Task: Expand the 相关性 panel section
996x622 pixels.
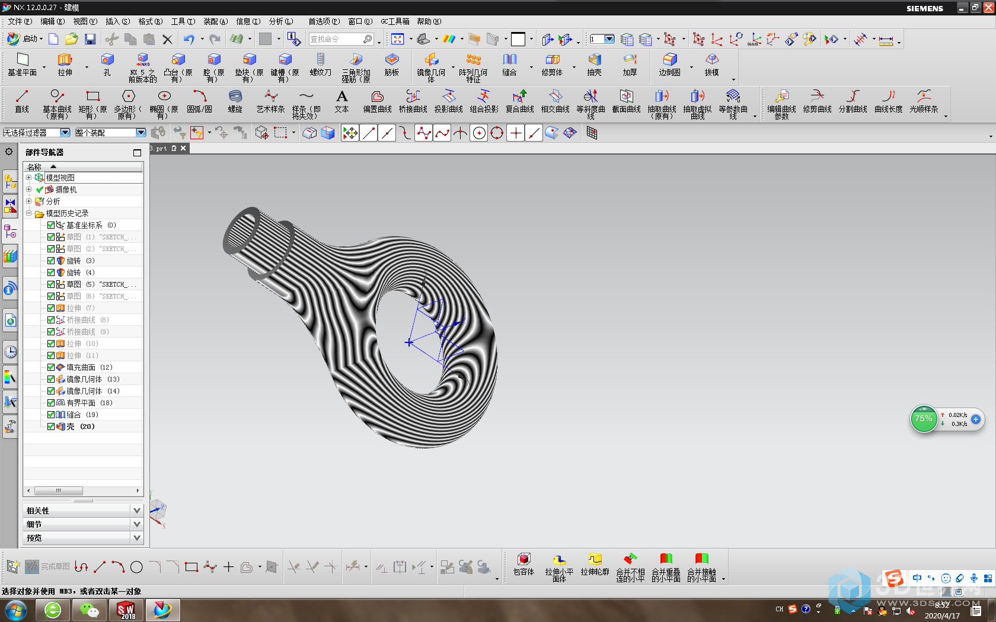Action: 137,511
